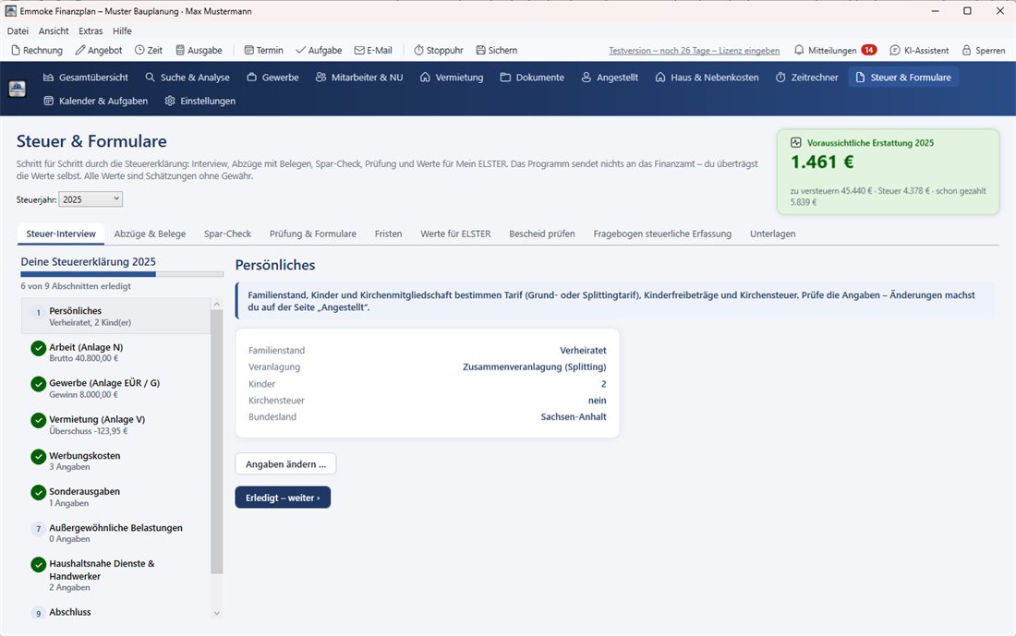
Task: Click the section list scrollbar up arrow
Action: (x=216, y=304)
